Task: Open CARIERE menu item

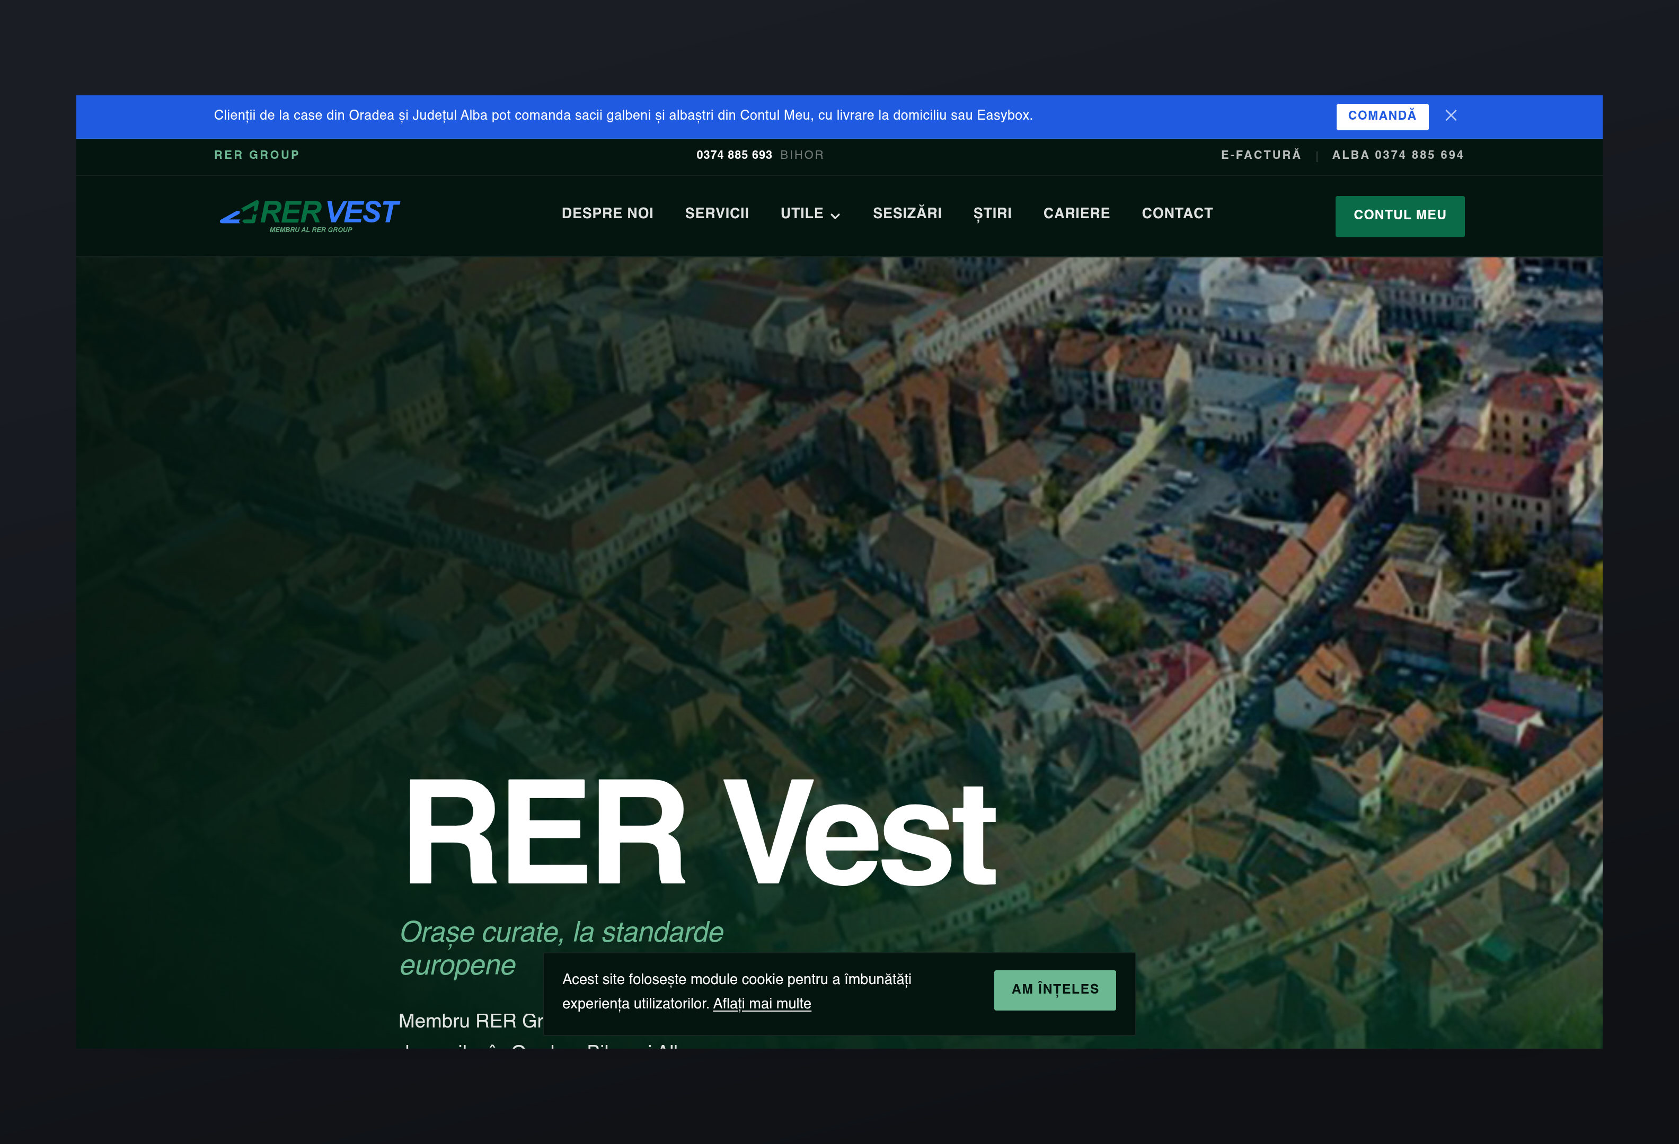Action: (x=1076, y=213)
